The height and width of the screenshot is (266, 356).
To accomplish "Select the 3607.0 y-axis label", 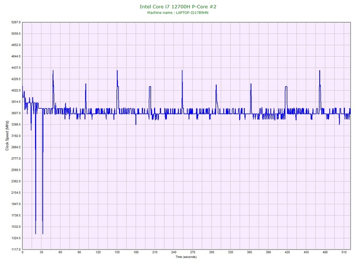I will point(16,113).
